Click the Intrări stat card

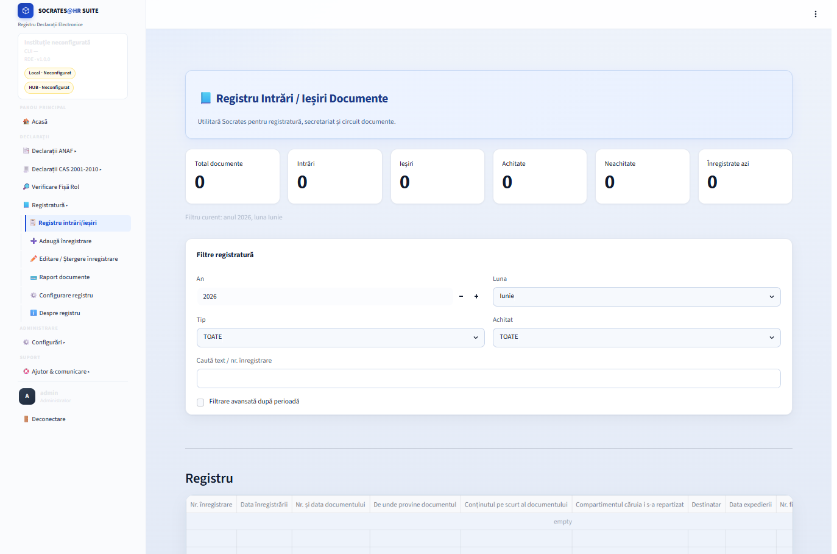pyautogui.click(x=335, y=177)
